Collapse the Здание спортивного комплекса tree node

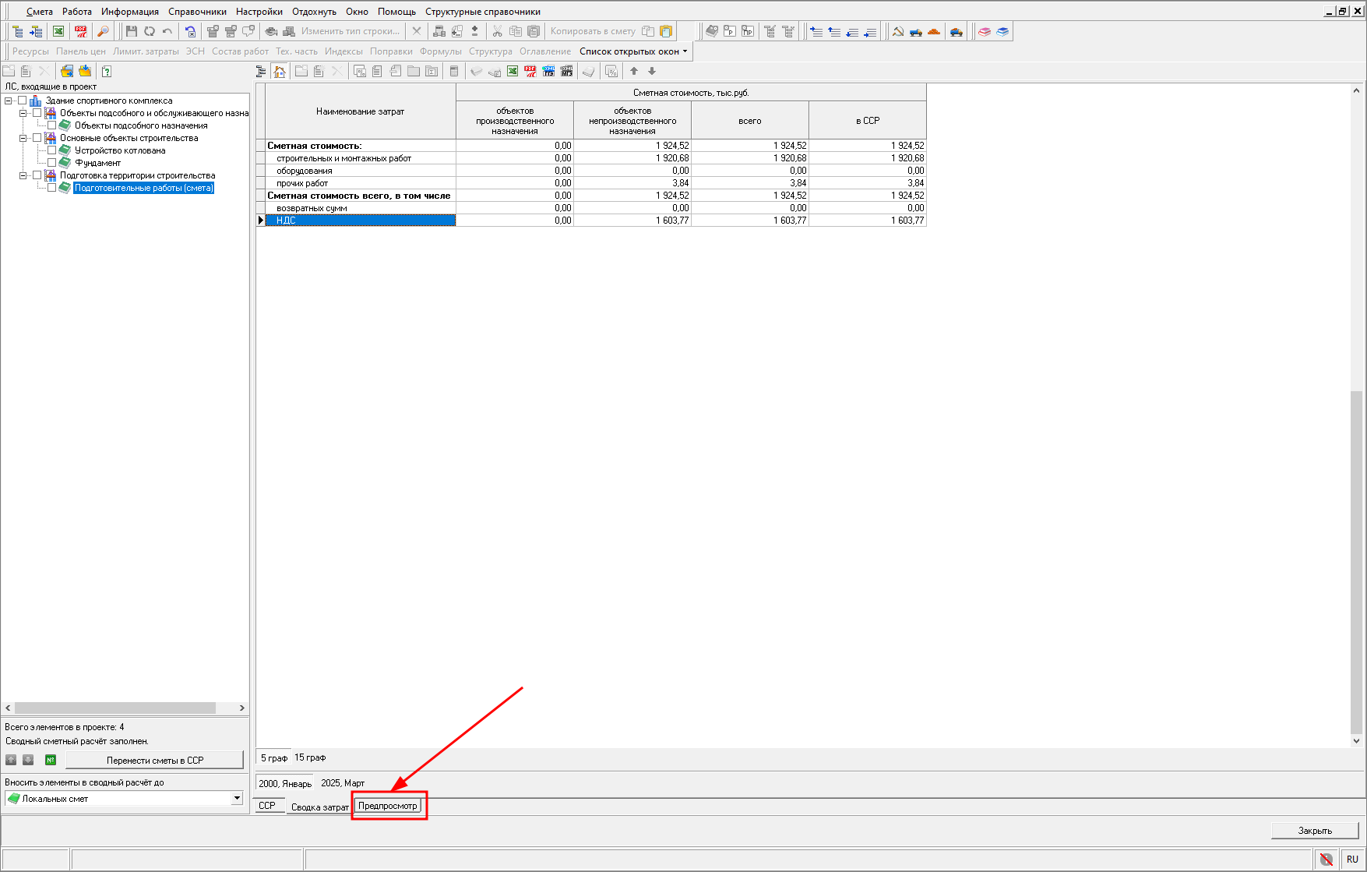click(x=8, y=101)
